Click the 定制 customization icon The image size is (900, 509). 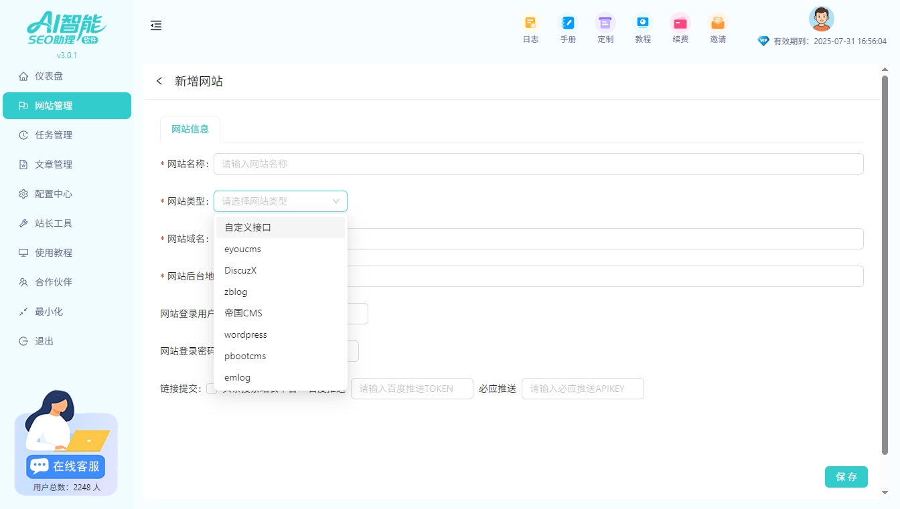605,23
